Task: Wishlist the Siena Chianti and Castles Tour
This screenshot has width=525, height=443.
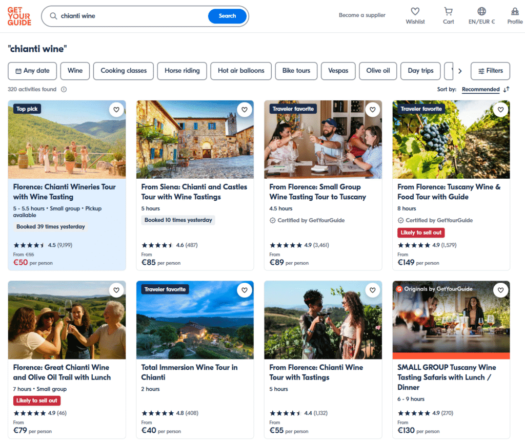Action: pos(245,110)
